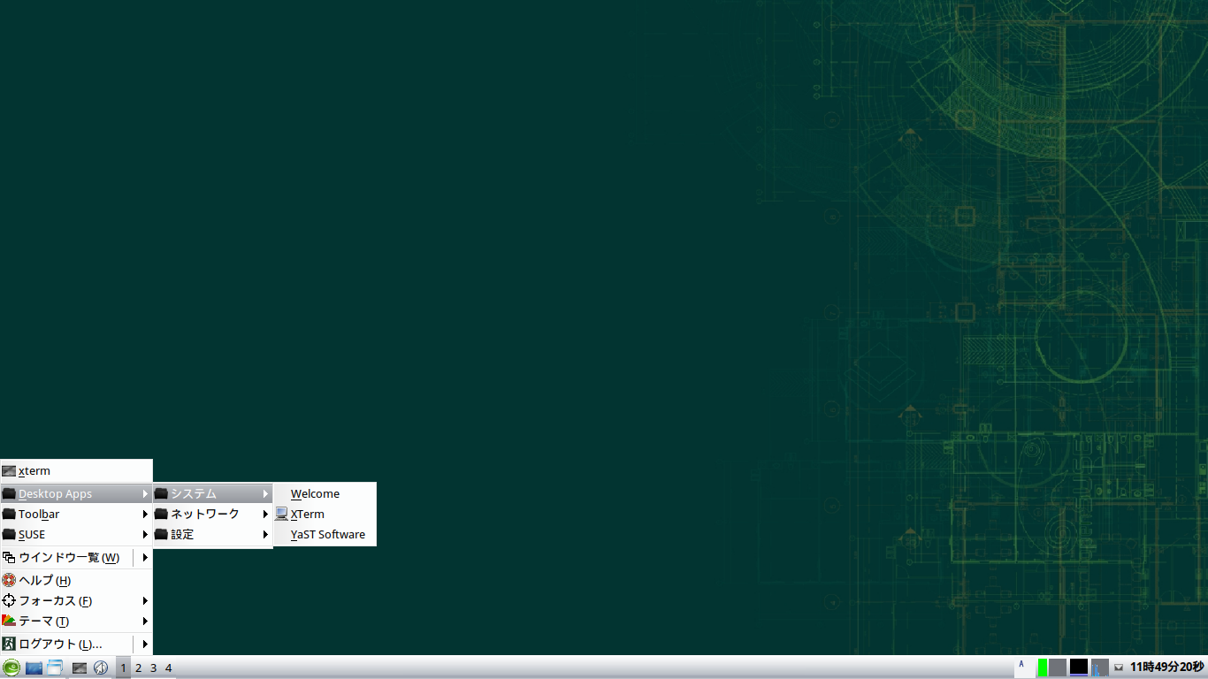Viewport: 1208px width, 679px height.
Task: Switch to workspace 4
Action: [x=169, y=668]
